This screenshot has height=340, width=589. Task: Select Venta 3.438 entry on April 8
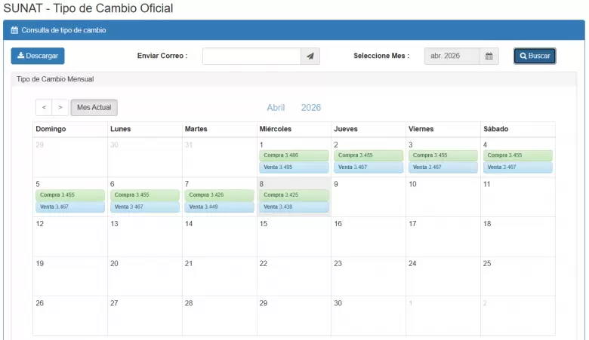[293, 207]
